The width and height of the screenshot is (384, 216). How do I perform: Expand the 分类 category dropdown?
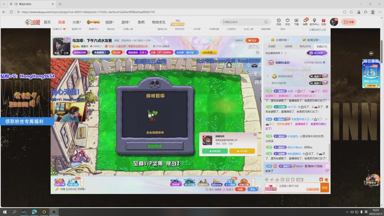tap(77, 22)
